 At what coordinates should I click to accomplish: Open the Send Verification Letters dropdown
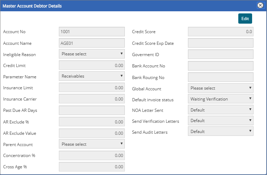click(221, 121)
